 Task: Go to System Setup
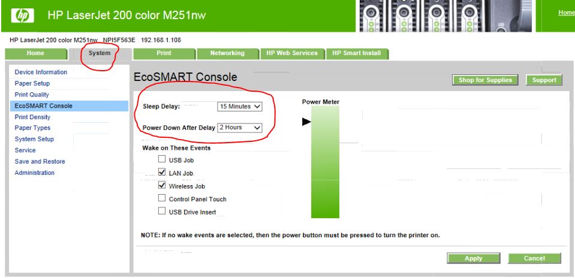(x=34, y=139)
